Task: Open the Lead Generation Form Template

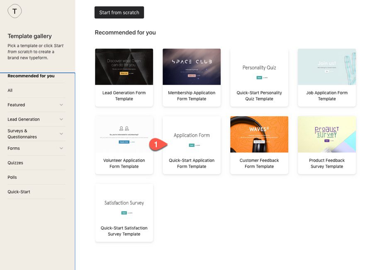Action: coord(124,77)
